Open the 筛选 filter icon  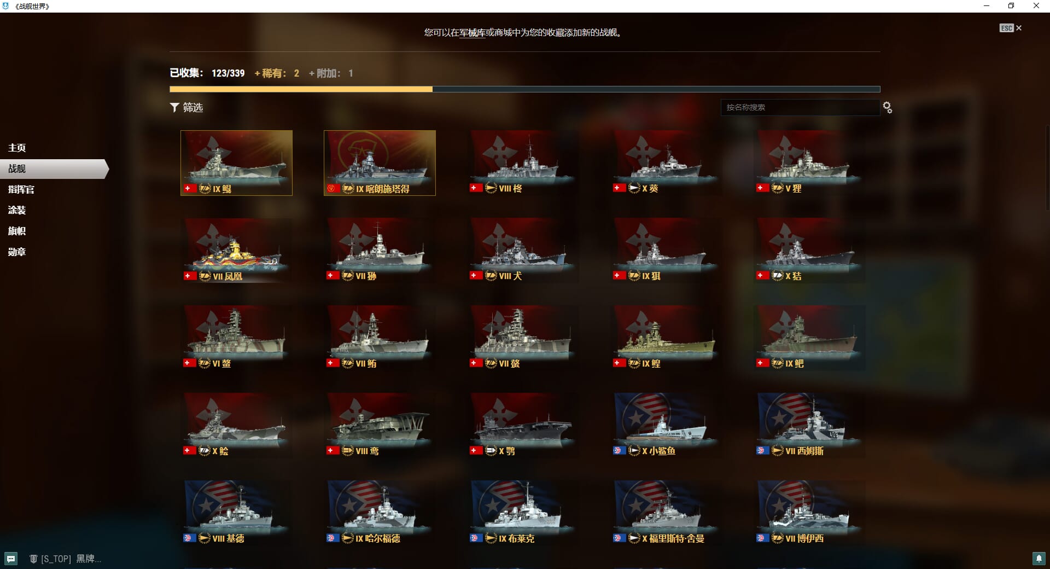pos(174,107)
